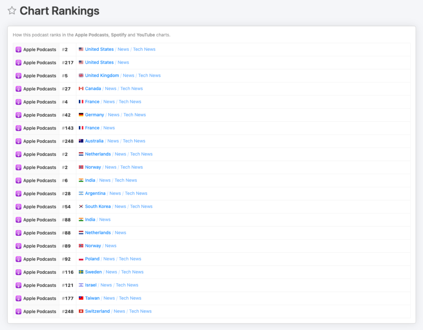Screen dimensions: 423x330
Task: Click the United Kingdom flag icon
Action: click(81, 75)
